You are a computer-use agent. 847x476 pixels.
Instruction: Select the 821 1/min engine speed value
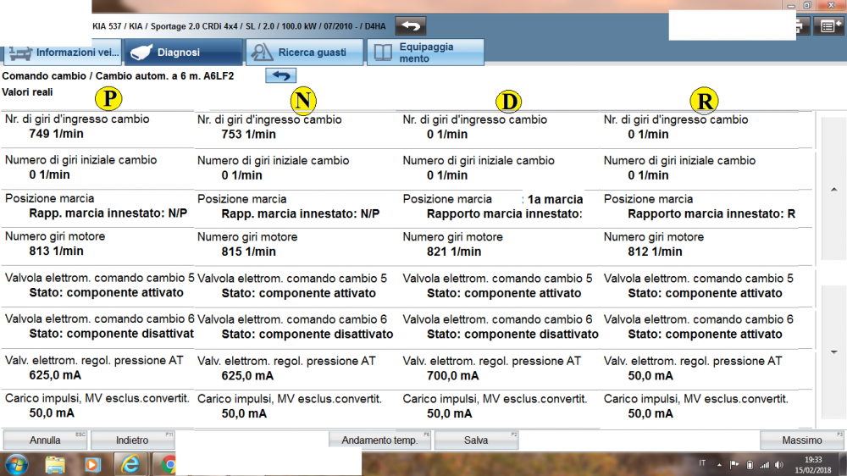coord(454,252)
